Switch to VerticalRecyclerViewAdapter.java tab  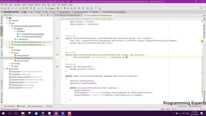tap(68, 15)
